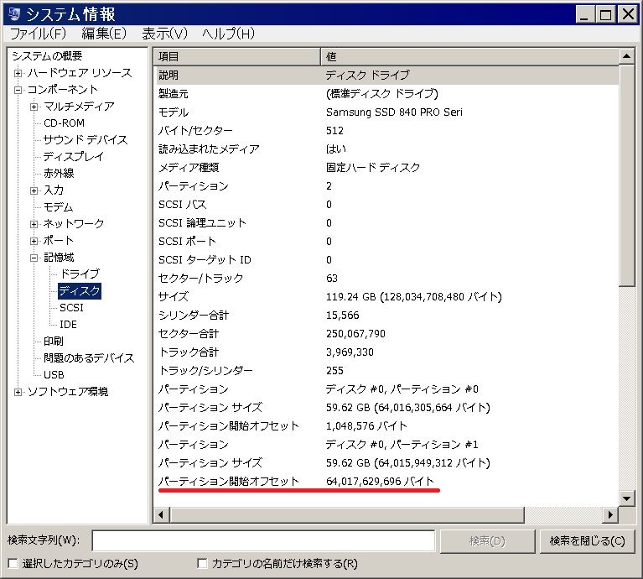Select USB in the tree
This screenshot has height=579, width=643.
(54, 375)
